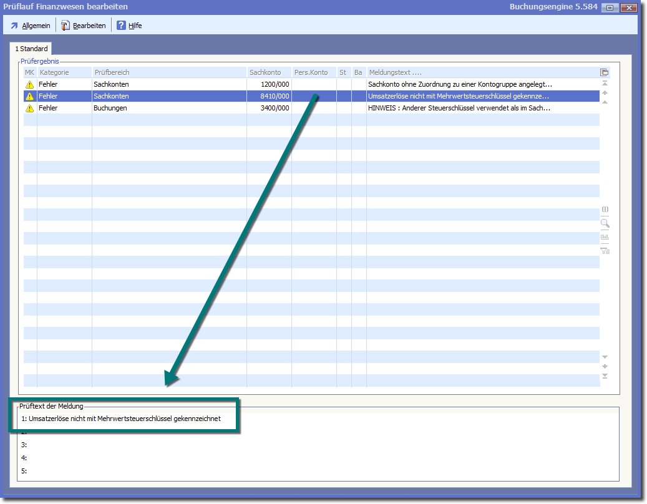The image size is (647, 504).
Task: Select the 1 Standard tab
Action: click(31, 49)
